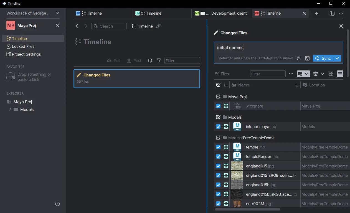This screenshot has width=350, height=213.
Task: Toggle Models/FreeTempleDome group checkbox
Action: (218, 138)
